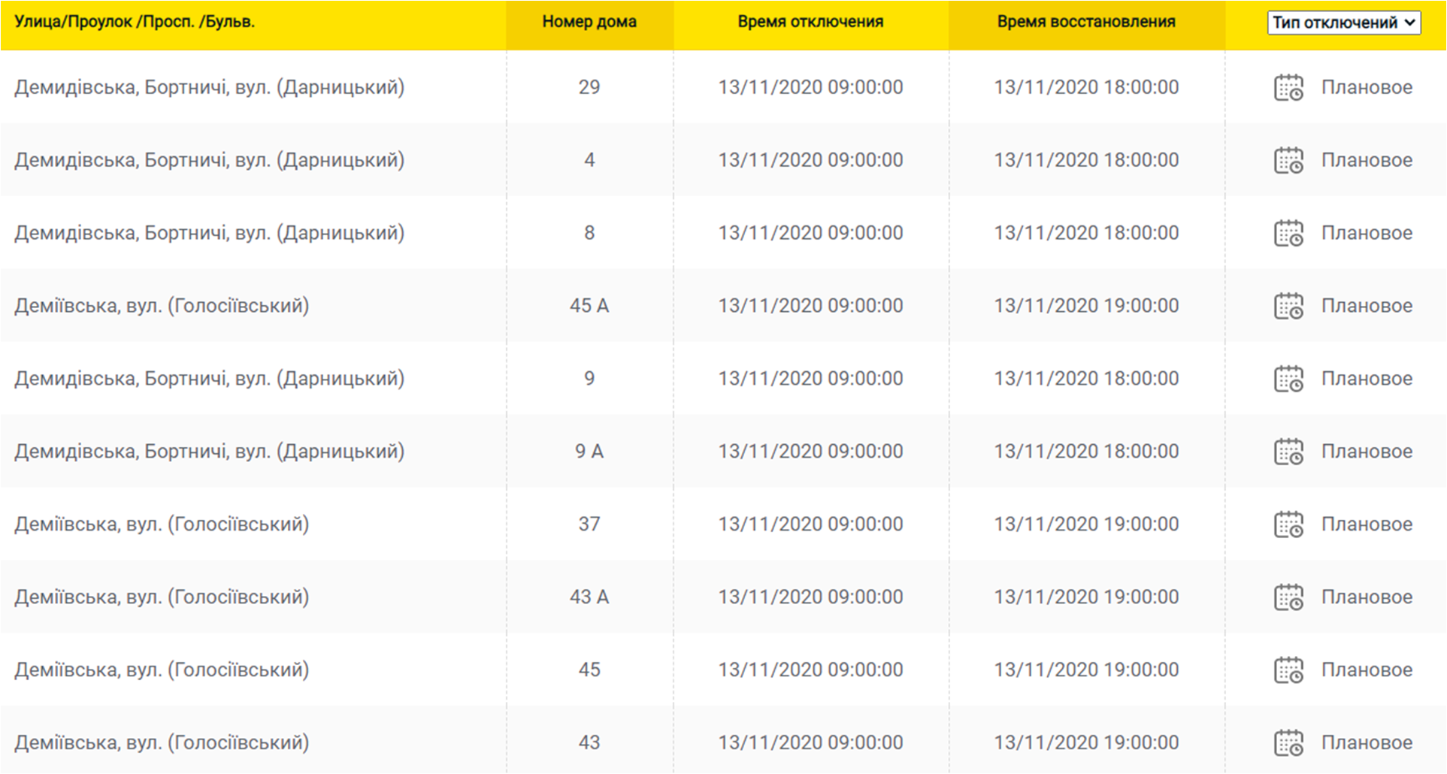
Task: Click calendar icon in house 37 row
Action: (1288, 525)
